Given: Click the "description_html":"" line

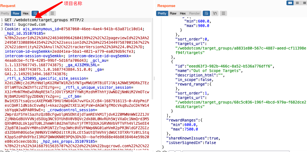Looking at the screenshot, I should 200,75.
